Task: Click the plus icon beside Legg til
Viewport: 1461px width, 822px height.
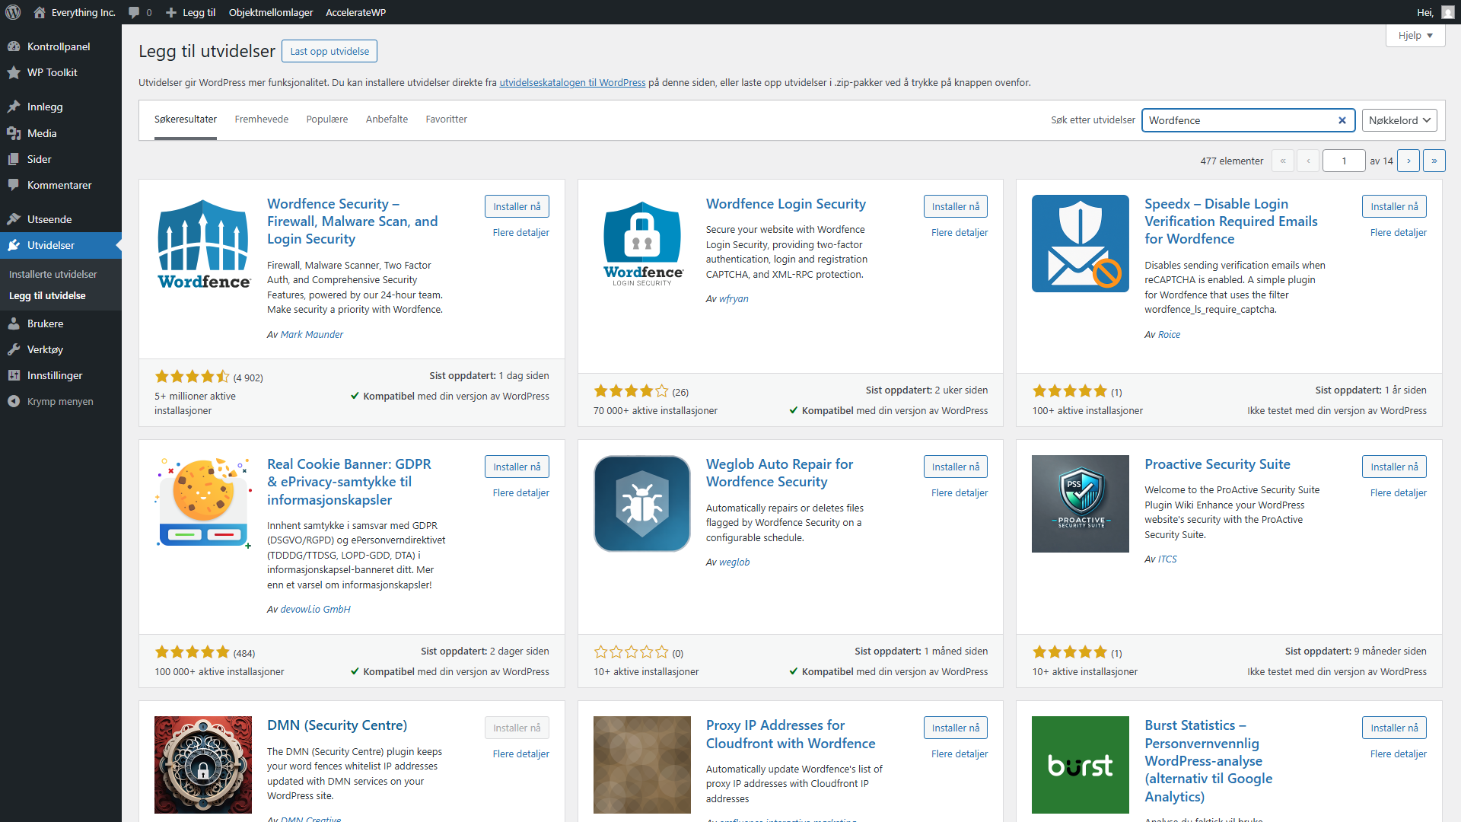Action: (171, 12)
